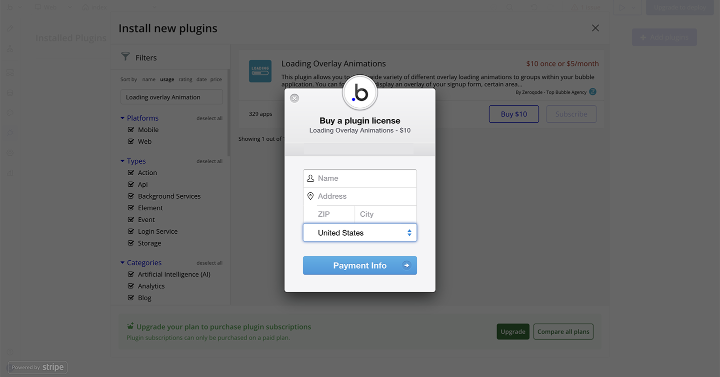Close the Stripe payment popup
This screenshot has width=720, height=377.
point(294,98)
